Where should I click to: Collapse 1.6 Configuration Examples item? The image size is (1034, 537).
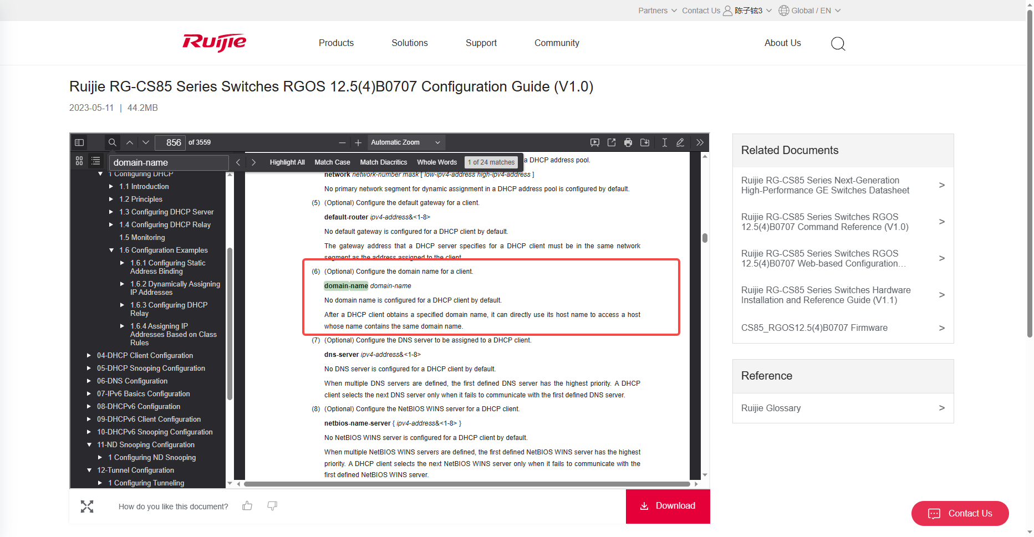pyautogui.click(x=111, y=250)
